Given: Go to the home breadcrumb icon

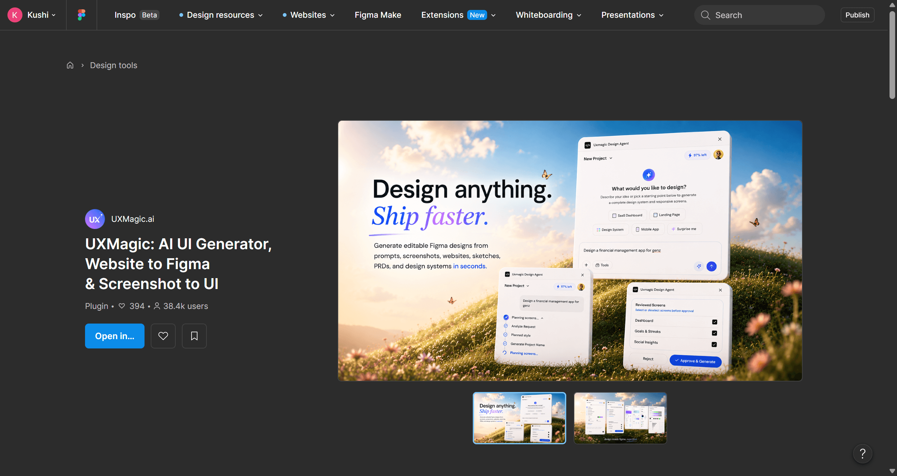Looking at the screenshot, I should 70,65.
